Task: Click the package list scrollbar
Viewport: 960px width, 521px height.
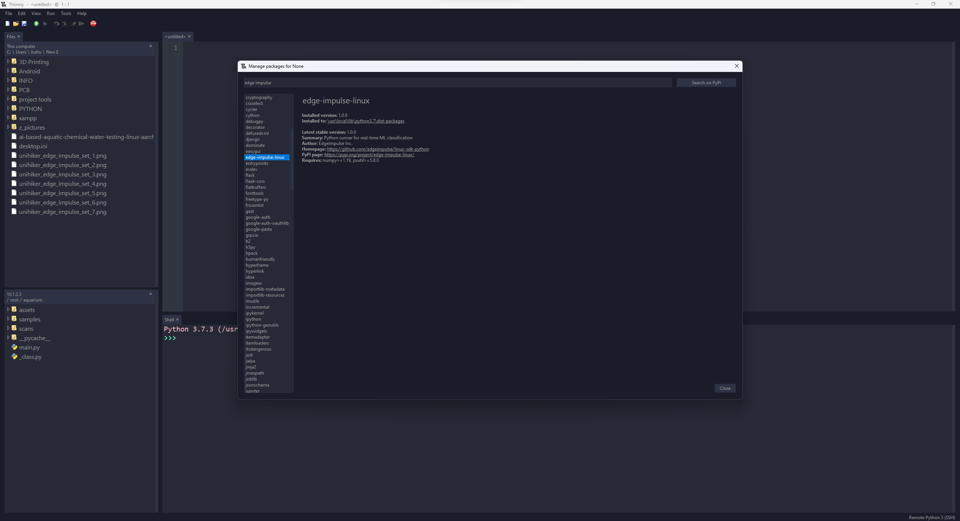Action: (x=292, y=160)
